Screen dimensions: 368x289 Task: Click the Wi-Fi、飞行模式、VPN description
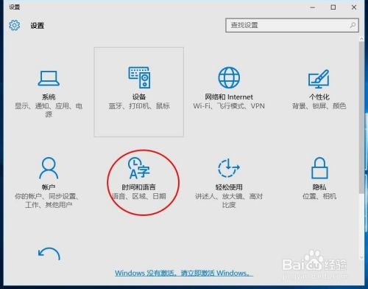pos(229,106)
